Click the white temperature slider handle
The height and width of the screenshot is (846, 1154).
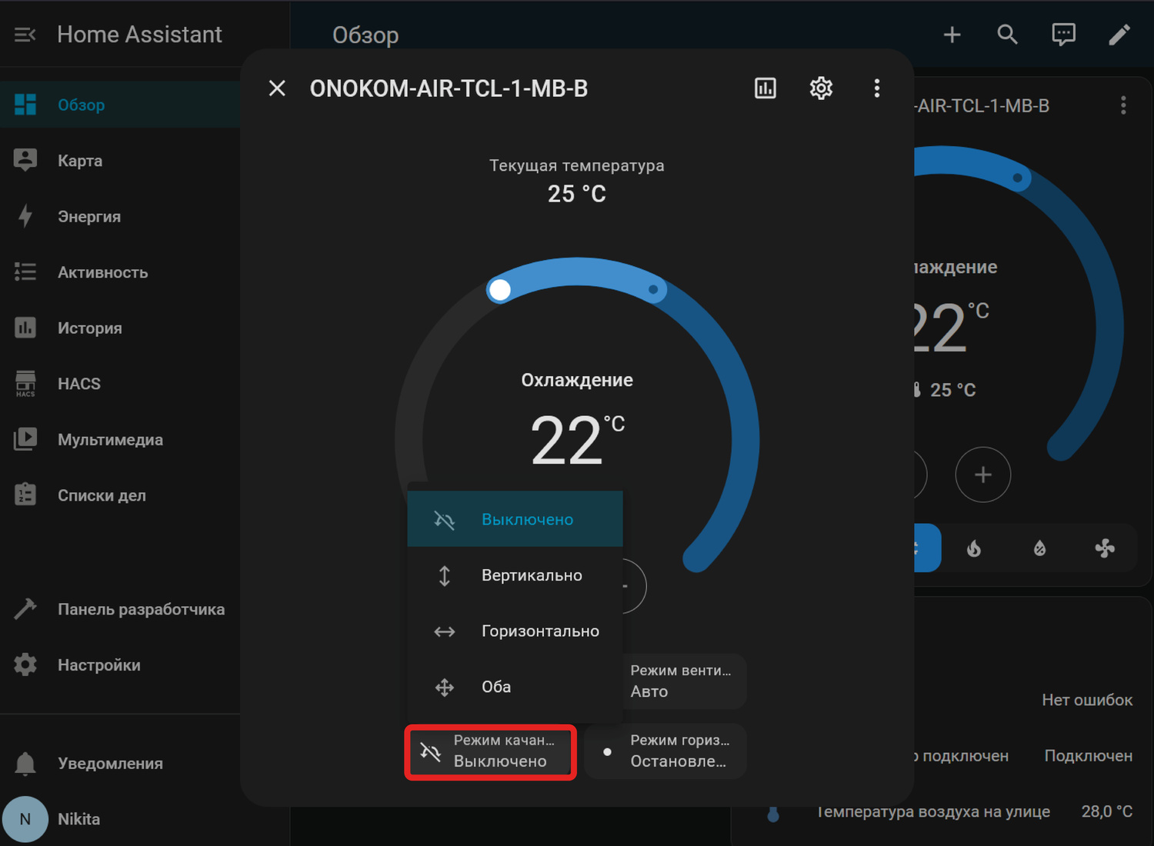[499, 290]
